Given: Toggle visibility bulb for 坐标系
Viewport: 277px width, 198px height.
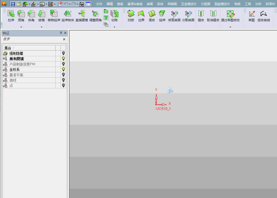Looking at the screenshot, I should 63,69.
